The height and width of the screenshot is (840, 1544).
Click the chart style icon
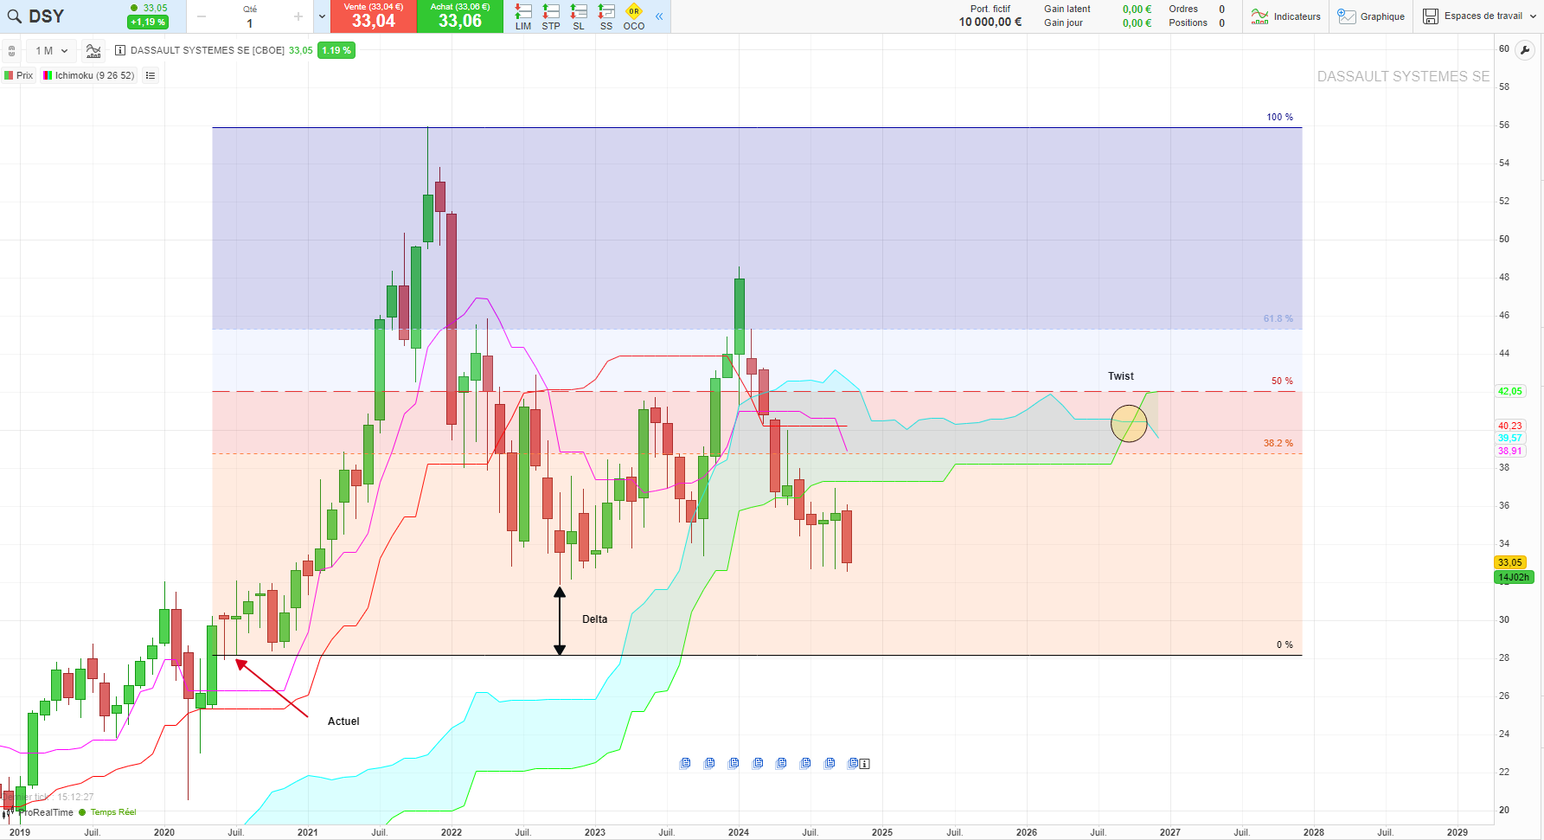93,51
